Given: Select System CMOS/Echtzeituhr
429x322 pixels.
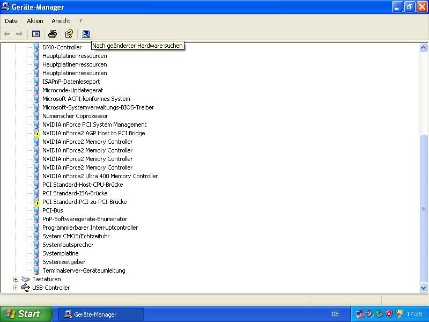Looking at the screenshot, I should click(76, 236).
